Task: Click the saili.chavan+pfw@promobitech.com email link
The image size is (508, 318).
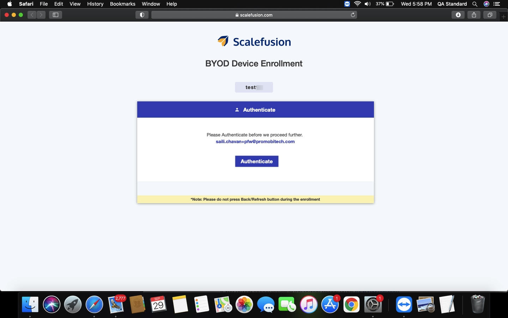Action: click(x=255, y=142)
